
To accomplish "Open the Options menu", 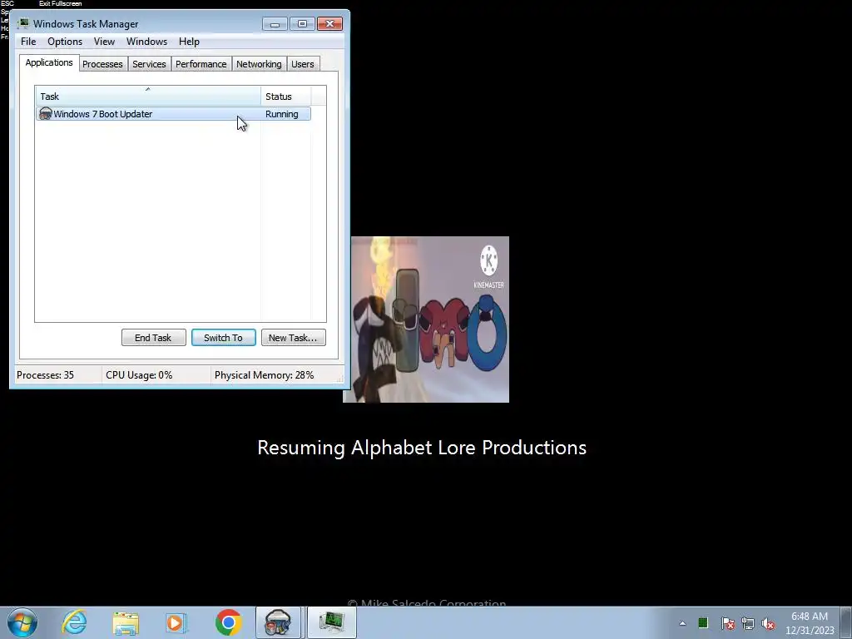I will click(65, 42).
